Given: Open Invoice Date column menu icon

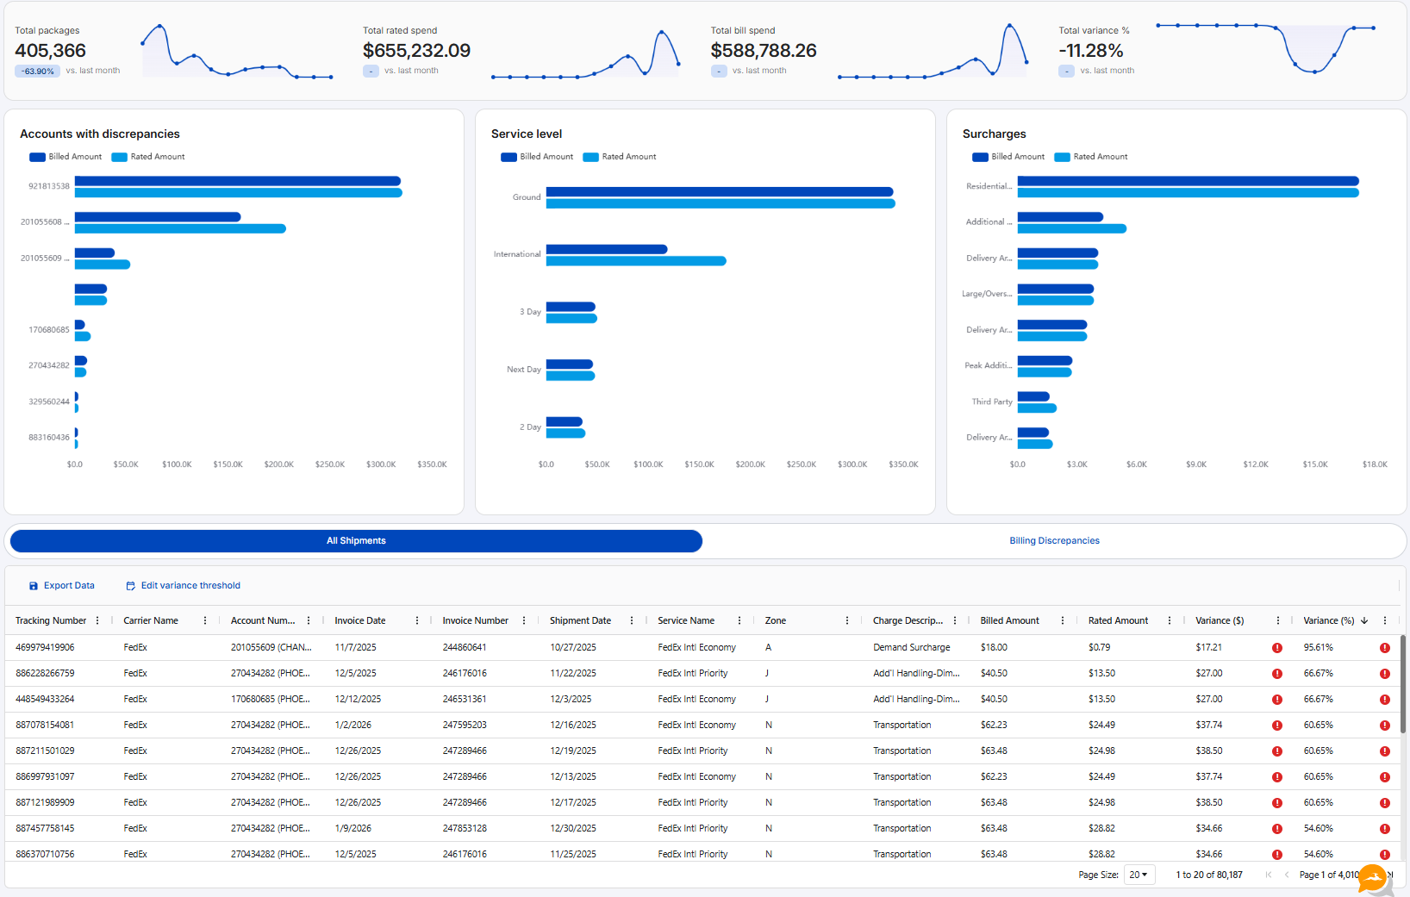Looking at the screenshot, I should point(417,620).
